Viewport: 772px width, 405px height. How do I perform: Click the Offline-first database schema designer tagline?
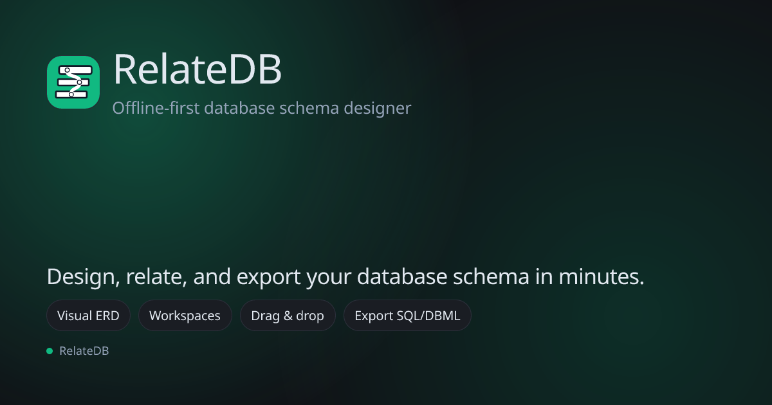pyautogui.click(x=261, y=108)
